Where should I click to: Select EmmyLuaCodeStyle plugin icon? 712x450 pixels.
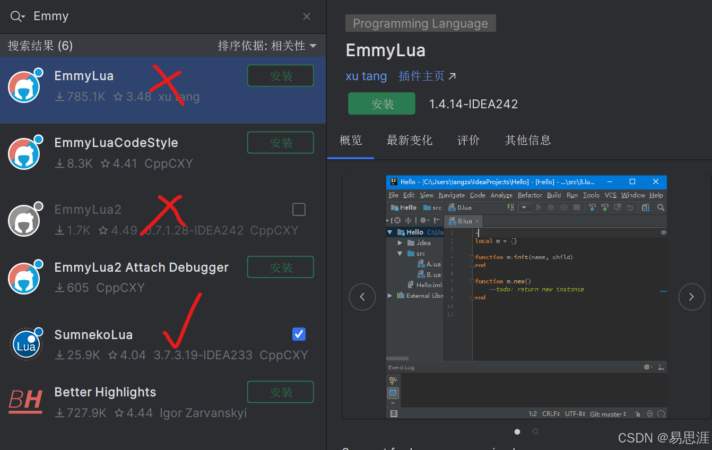point(24,152)
